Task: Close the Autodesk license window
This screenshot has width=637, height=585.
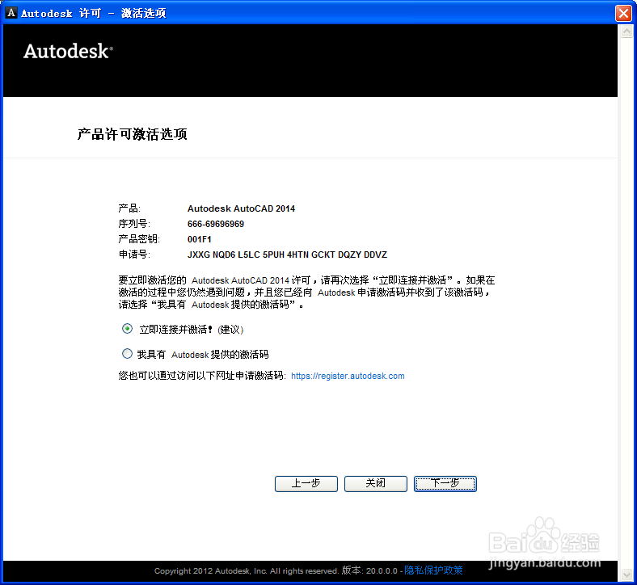Action: point(623,13)
